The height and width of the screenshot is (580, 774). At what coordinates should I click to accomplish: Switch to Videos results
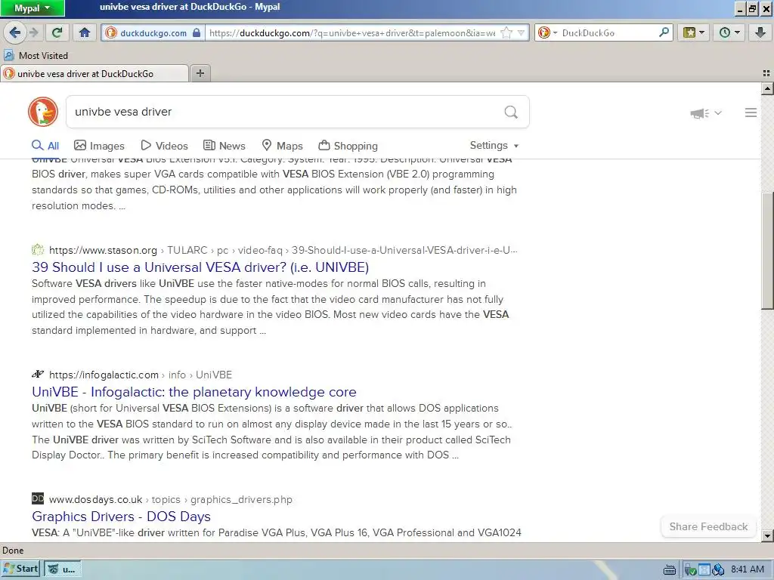[x=164, y=146]
